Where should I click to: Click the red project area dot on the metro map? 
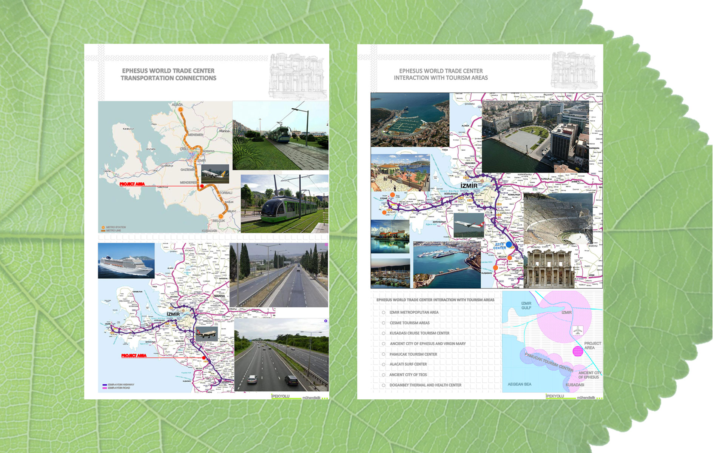point(202,186)
